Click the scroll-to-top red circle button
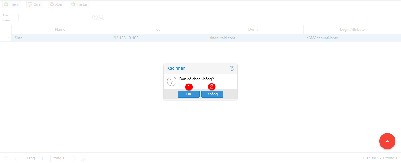The width and height of the screenshot is (401, 163). [387, 141]
